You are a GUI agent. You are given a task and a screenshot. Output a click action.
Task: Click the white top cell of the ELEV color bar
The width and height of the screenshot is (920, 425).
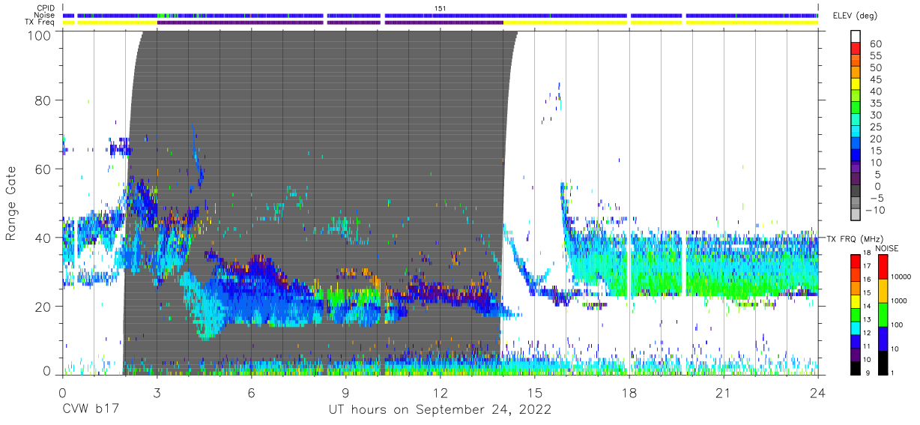point(856,37)
